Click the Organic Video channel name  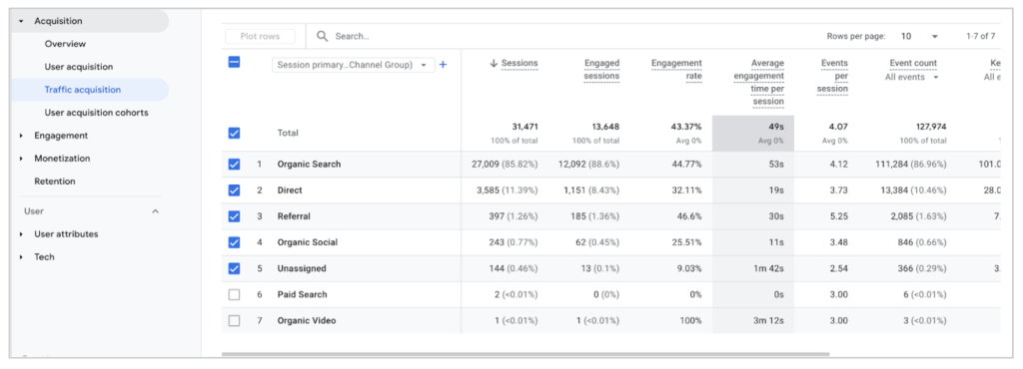(307, 320)
